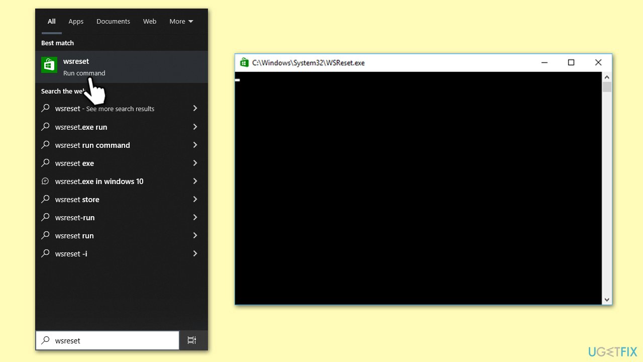Switch to the All search tab

[52, 22]
